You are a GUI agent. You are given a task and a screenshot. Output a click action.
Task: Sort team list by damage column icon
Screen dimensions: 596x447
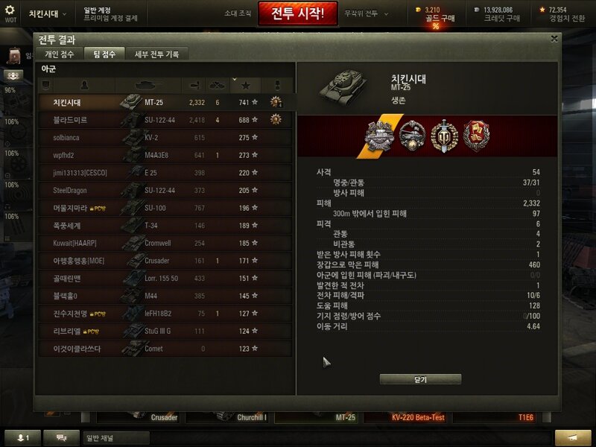coord(194,85)
